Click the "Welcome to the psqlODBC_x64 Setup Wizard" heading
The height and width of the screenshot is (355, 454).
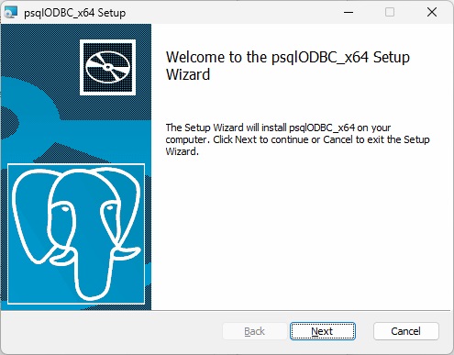coord(287,66)
